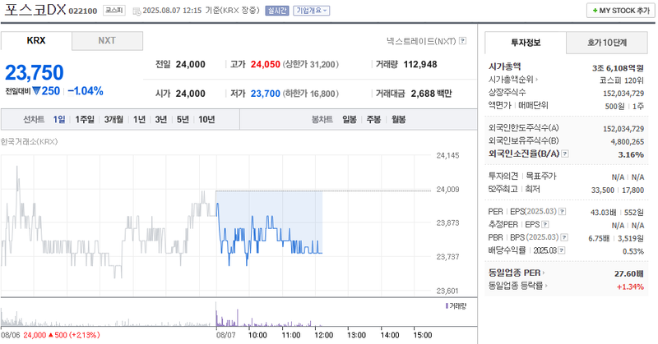Click help icon beside PER EPS(2025.03)
Image resolution: width=658 pixels, height=344 pixels.
tap(563, 212)
